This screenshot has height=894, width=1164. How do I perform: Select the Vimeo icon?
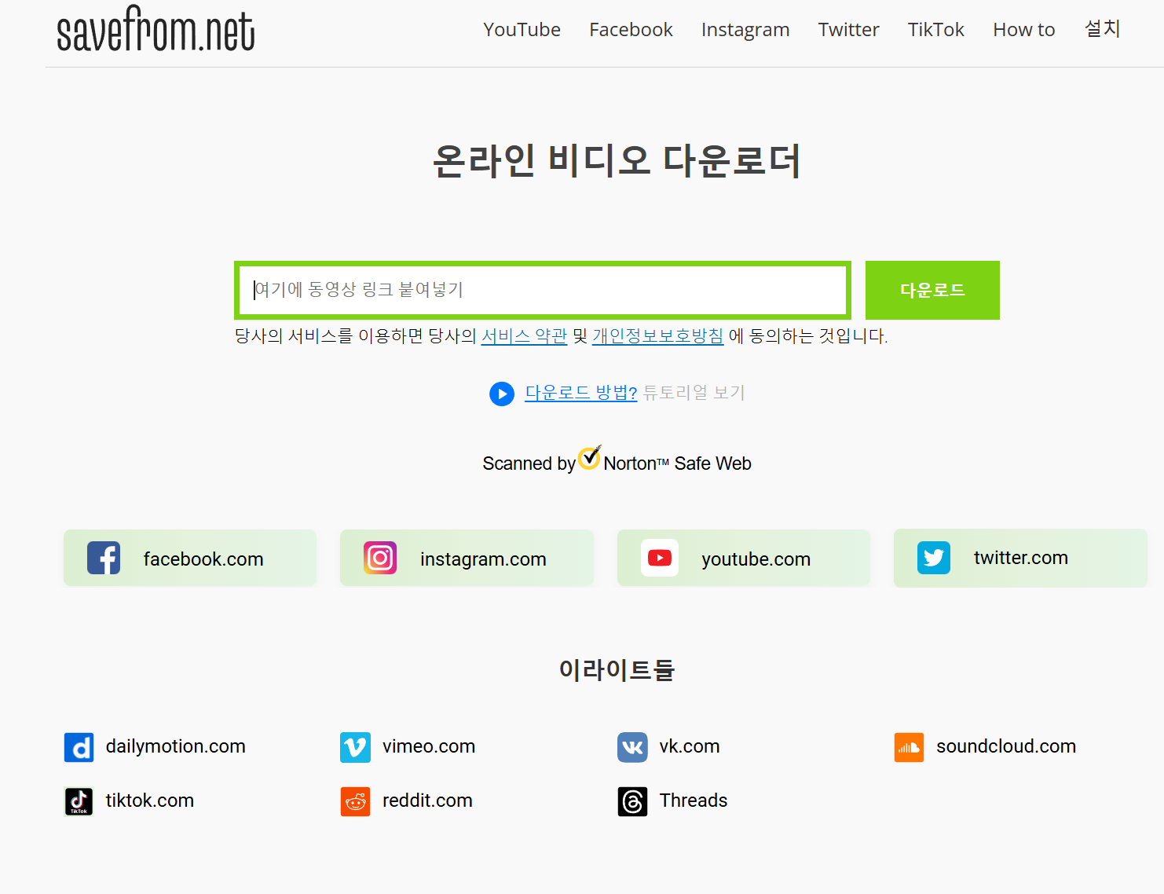pyautogui.click(x=355, y=747)
